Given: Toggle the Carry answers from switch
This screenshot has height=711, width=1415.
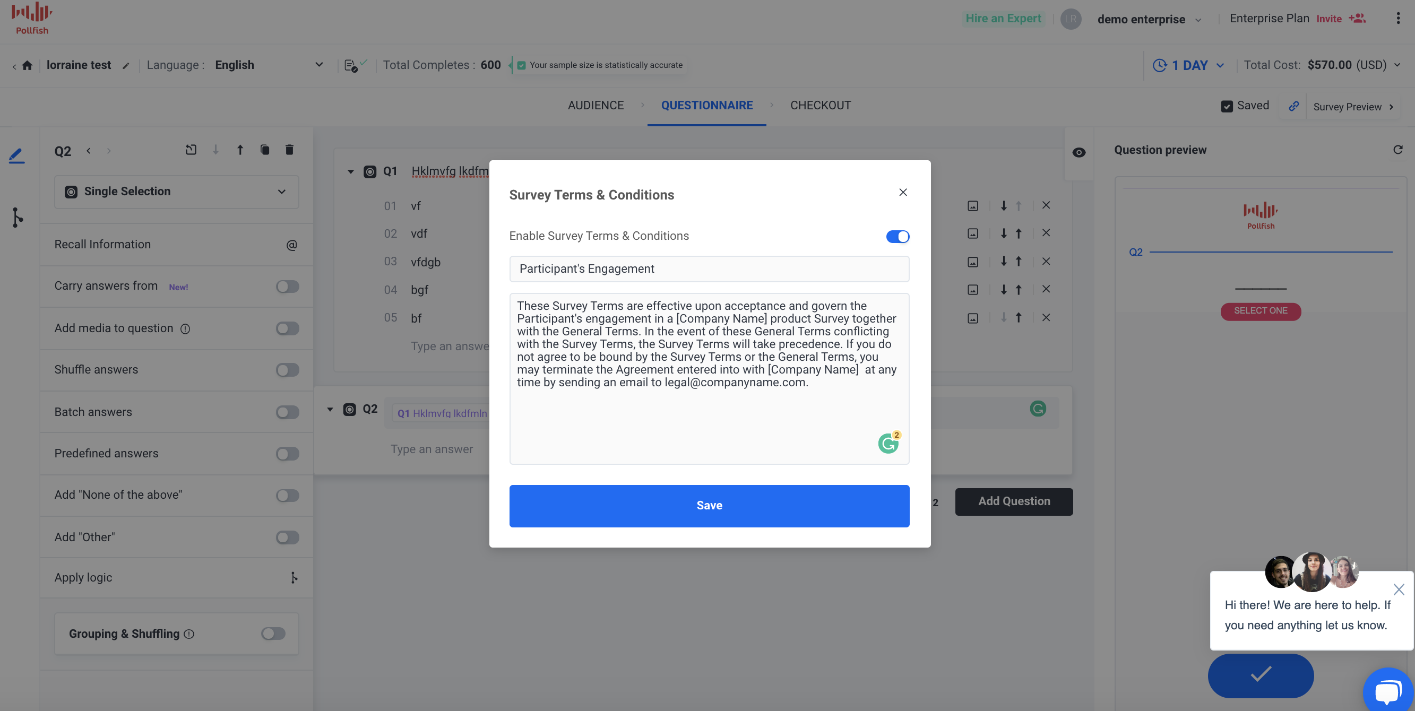Looking at the screenshot, I should pos(287,287).
